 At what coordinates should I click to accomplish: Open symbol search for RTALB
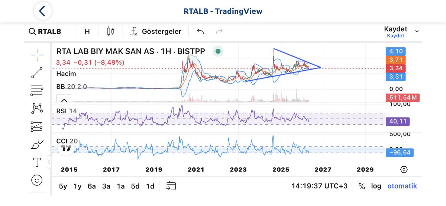pyautogui.click(x=45, y=32)
